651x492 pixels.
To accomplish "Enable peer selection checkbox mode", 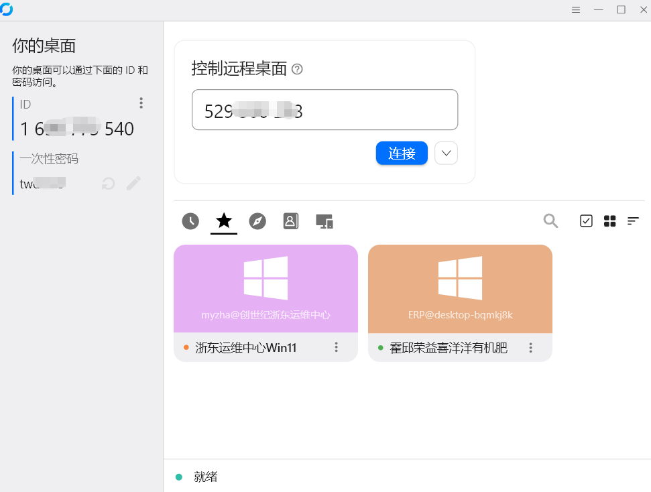I will pos(585,221).
